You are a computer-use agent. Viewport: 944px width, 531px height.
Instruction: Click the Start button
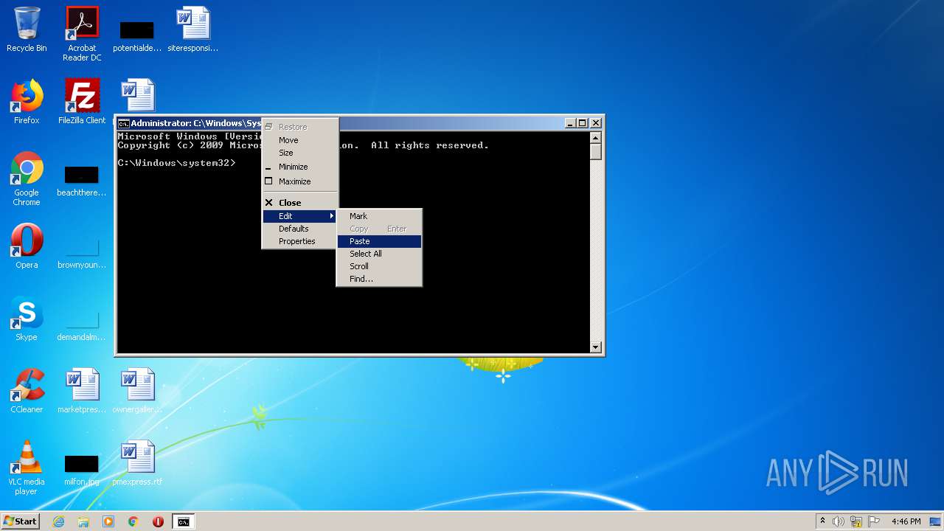point(21,521)
